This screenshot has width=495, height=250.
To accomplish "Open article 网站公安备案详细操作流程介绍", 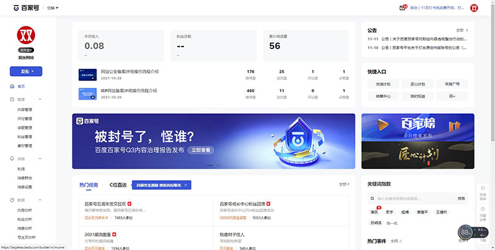I will [130, 72].
